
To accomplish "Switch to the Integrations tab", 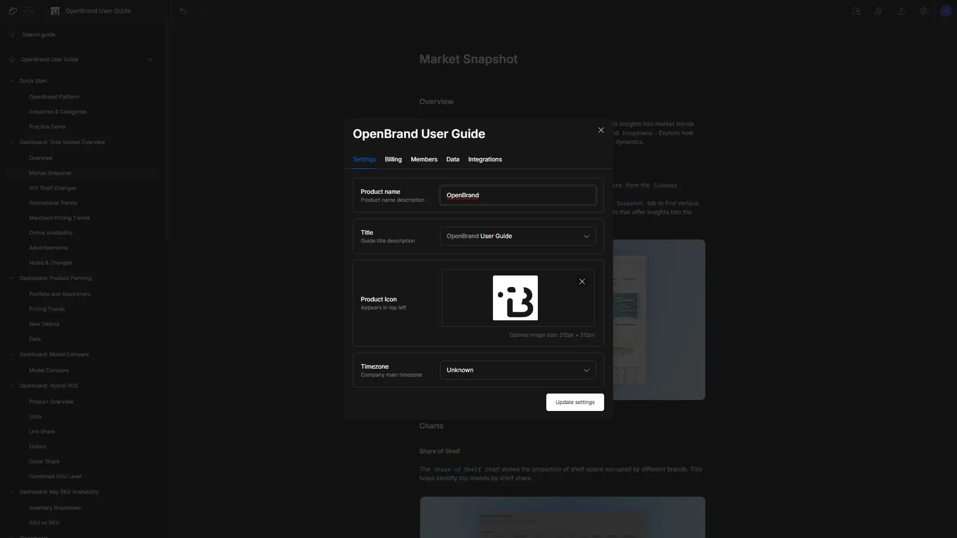I will tap(484, 159).
